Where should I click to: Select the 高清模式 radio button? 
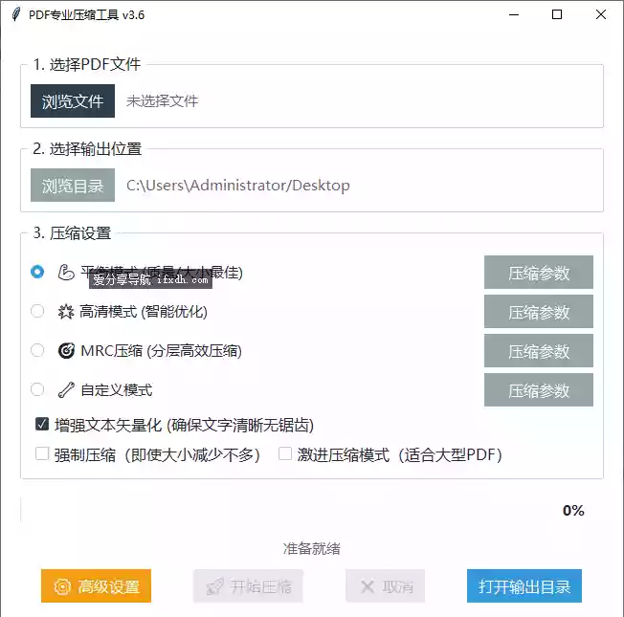point(37,311)
